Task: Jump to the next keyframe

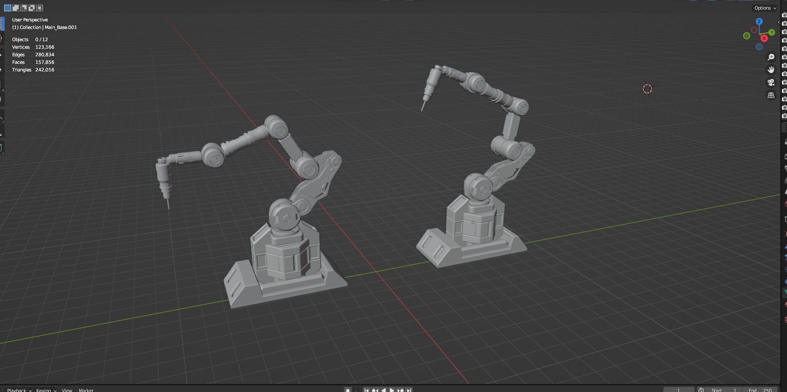Action: pos(400,390)
